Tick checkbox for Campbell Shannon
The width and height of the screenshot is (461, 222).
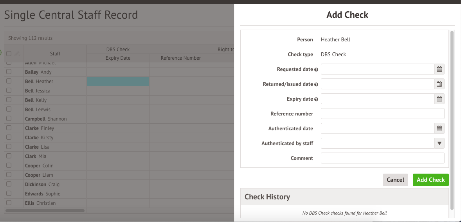(9, 119)
